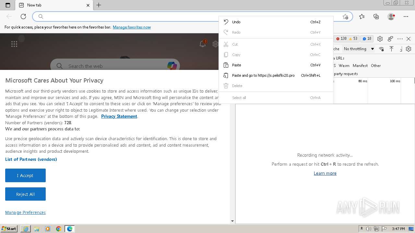This screenshot has height=233, width=415.
Task: Open the Privacy Statement link
Action: pos(119,116)
